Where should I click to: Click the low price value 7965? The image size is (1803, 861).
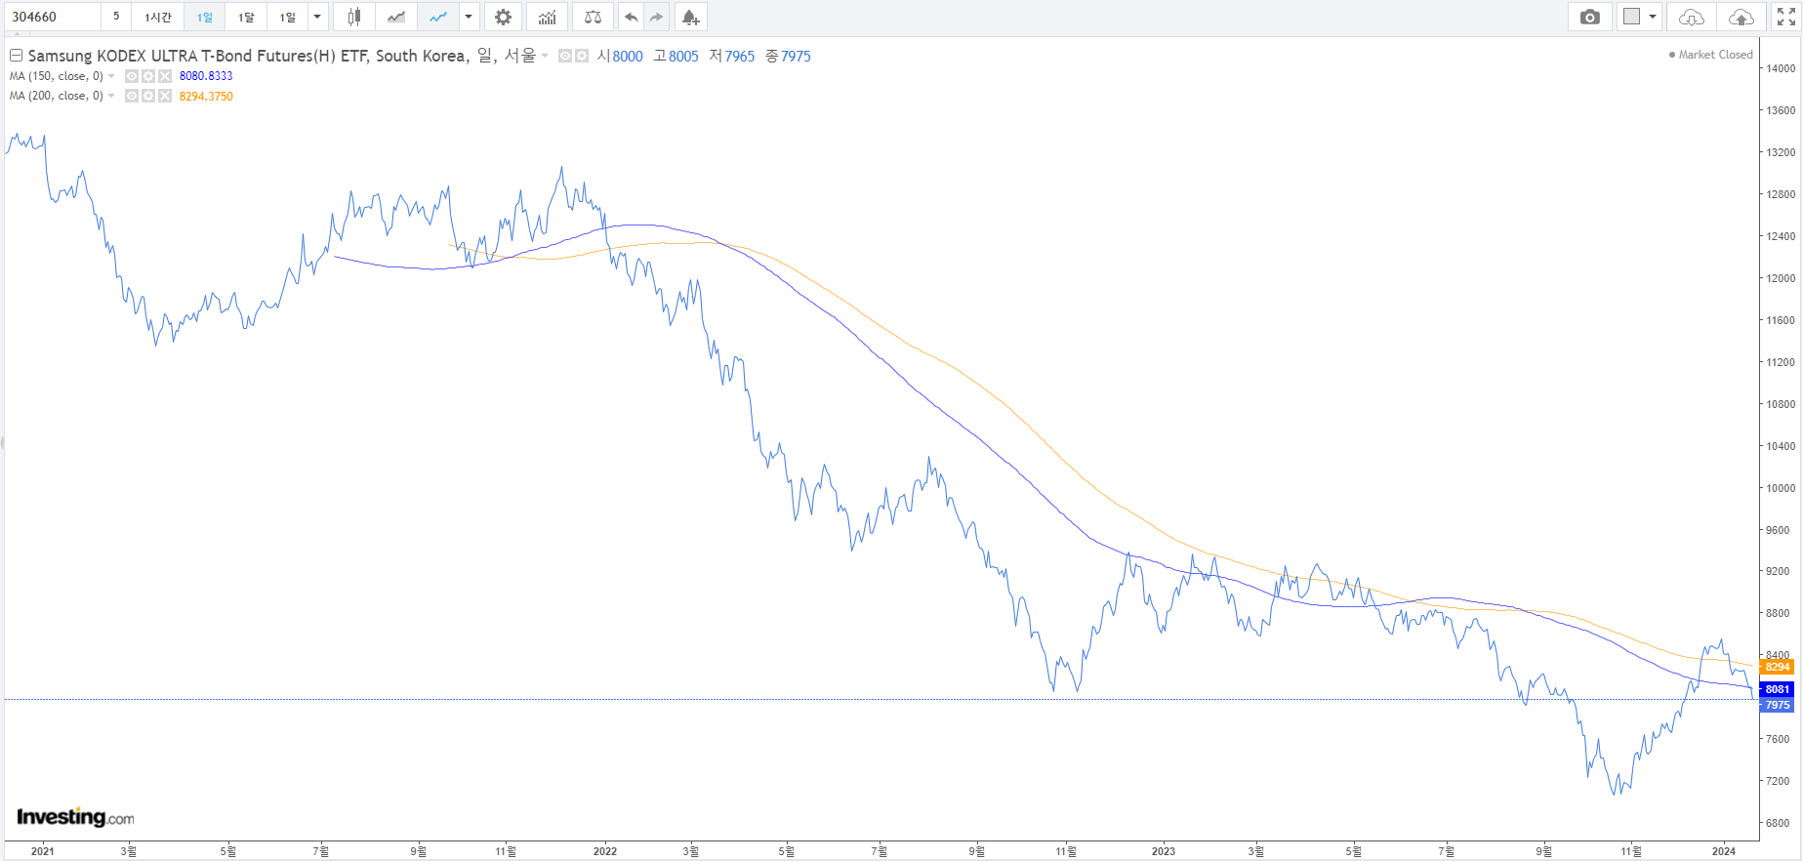pyautogui.click(x=740, y=57)
